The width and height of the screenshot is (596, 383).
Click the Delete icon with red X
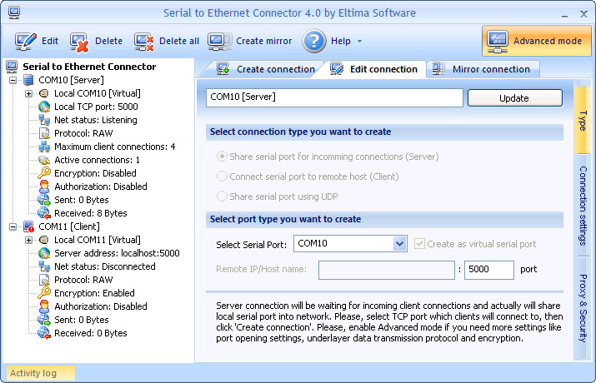point(79,42)
